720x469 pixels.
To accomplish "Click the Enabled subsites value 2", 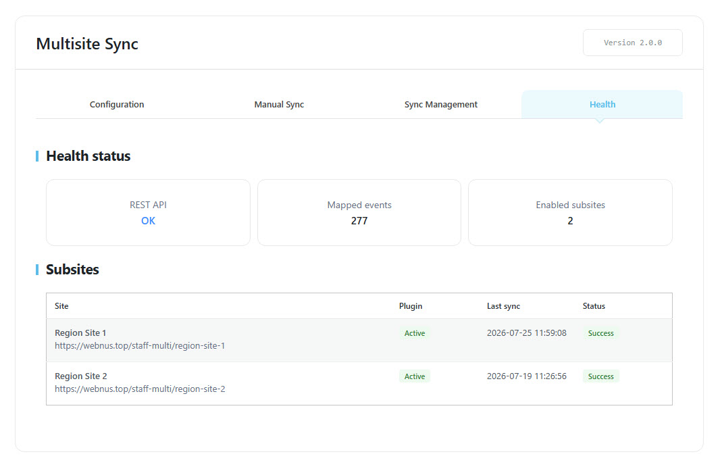I will (x=570, y=221).
